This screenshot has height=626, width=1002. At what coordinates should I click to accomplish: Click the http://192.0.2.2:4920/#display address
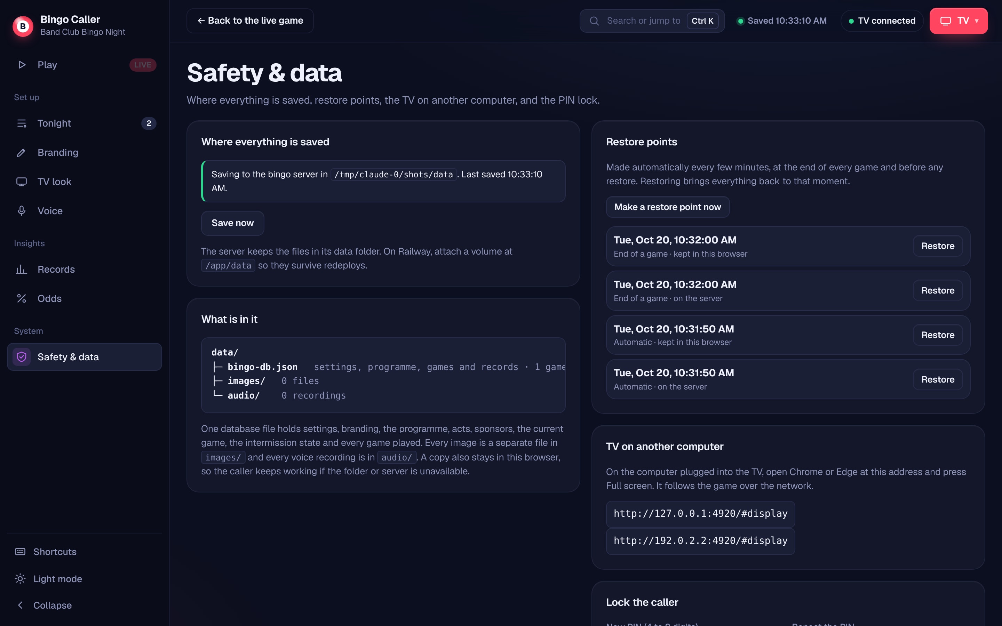pos(701,541)
